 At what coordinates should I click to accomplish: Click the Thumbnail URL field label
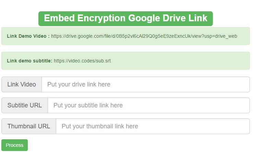tap(29, 126)
